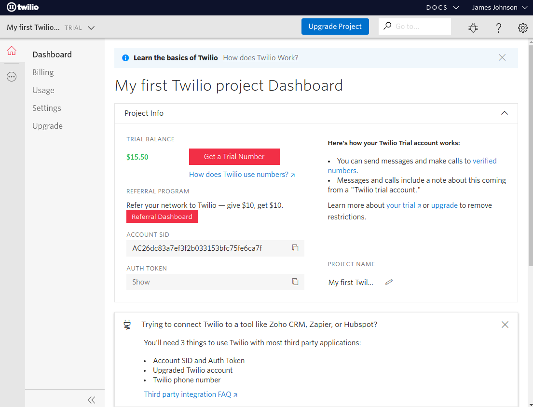Screen dimensions: 533x407
Task: Click the Project Info heading
Action: coord(144,113)
